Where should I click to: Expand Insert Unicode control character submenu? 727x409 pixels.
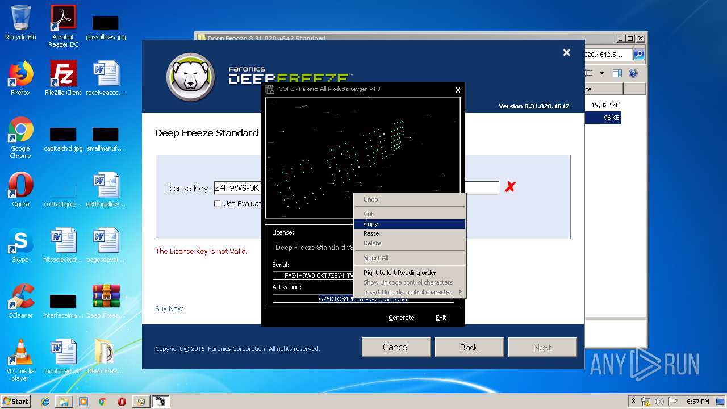pos(409,292)
